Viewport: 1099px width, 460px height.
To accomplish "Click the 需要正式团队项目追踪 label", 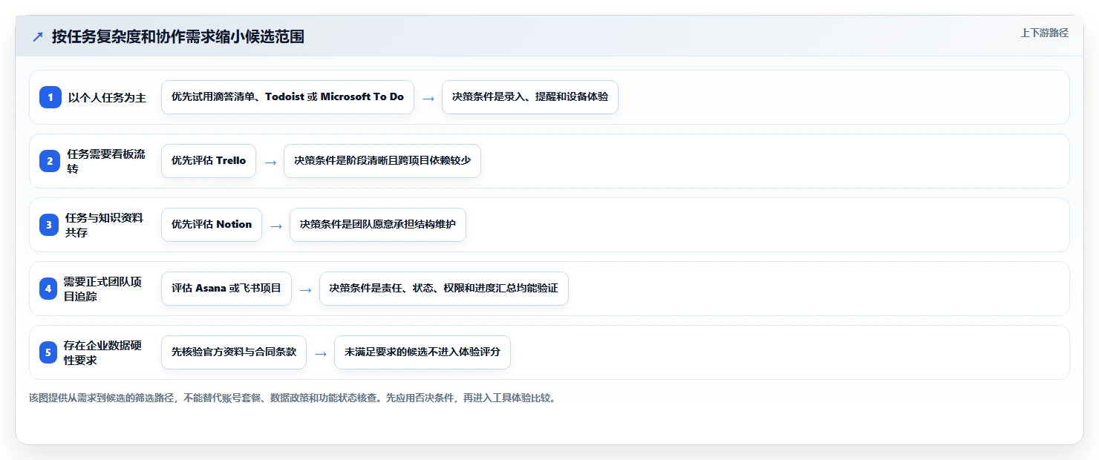I will click(102, 289).
